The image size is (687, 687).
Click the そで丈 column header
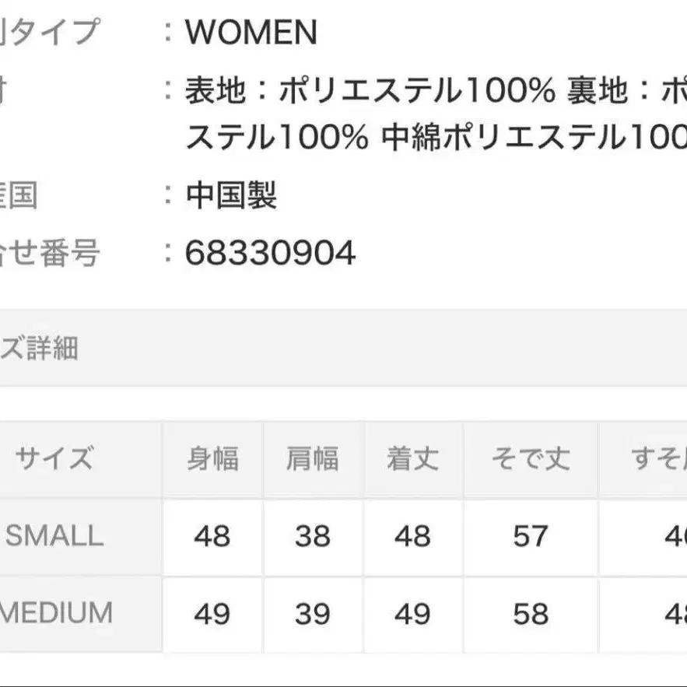pyautogui.click(x=531, y=458)
